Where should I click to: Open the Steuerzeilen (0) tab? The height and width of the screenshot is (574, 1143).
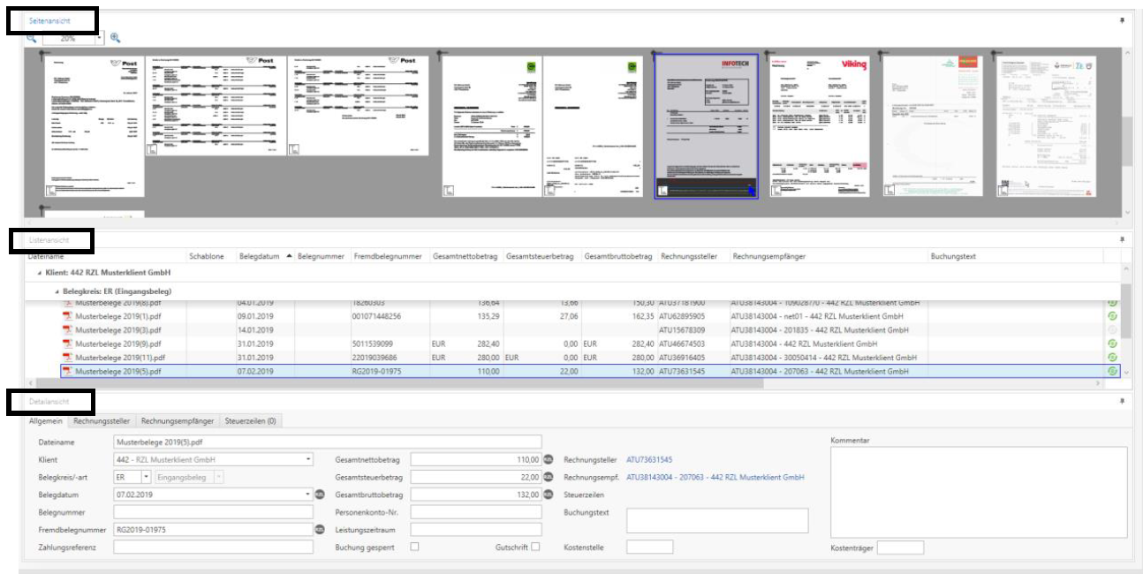coord(251,421)
